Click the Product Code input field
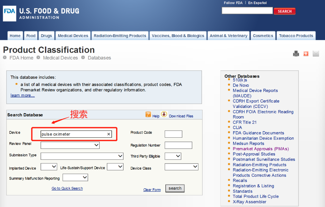325x207 pixels. pos(173,134)
